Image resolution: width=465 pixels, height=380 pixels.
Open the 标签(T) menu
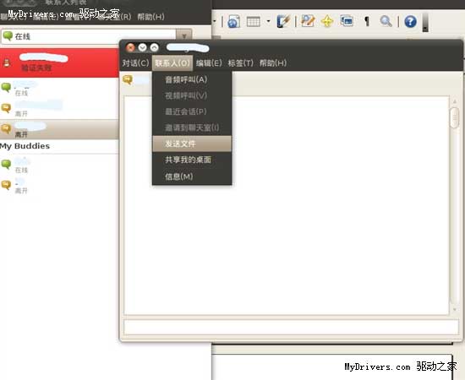point(240,63)
